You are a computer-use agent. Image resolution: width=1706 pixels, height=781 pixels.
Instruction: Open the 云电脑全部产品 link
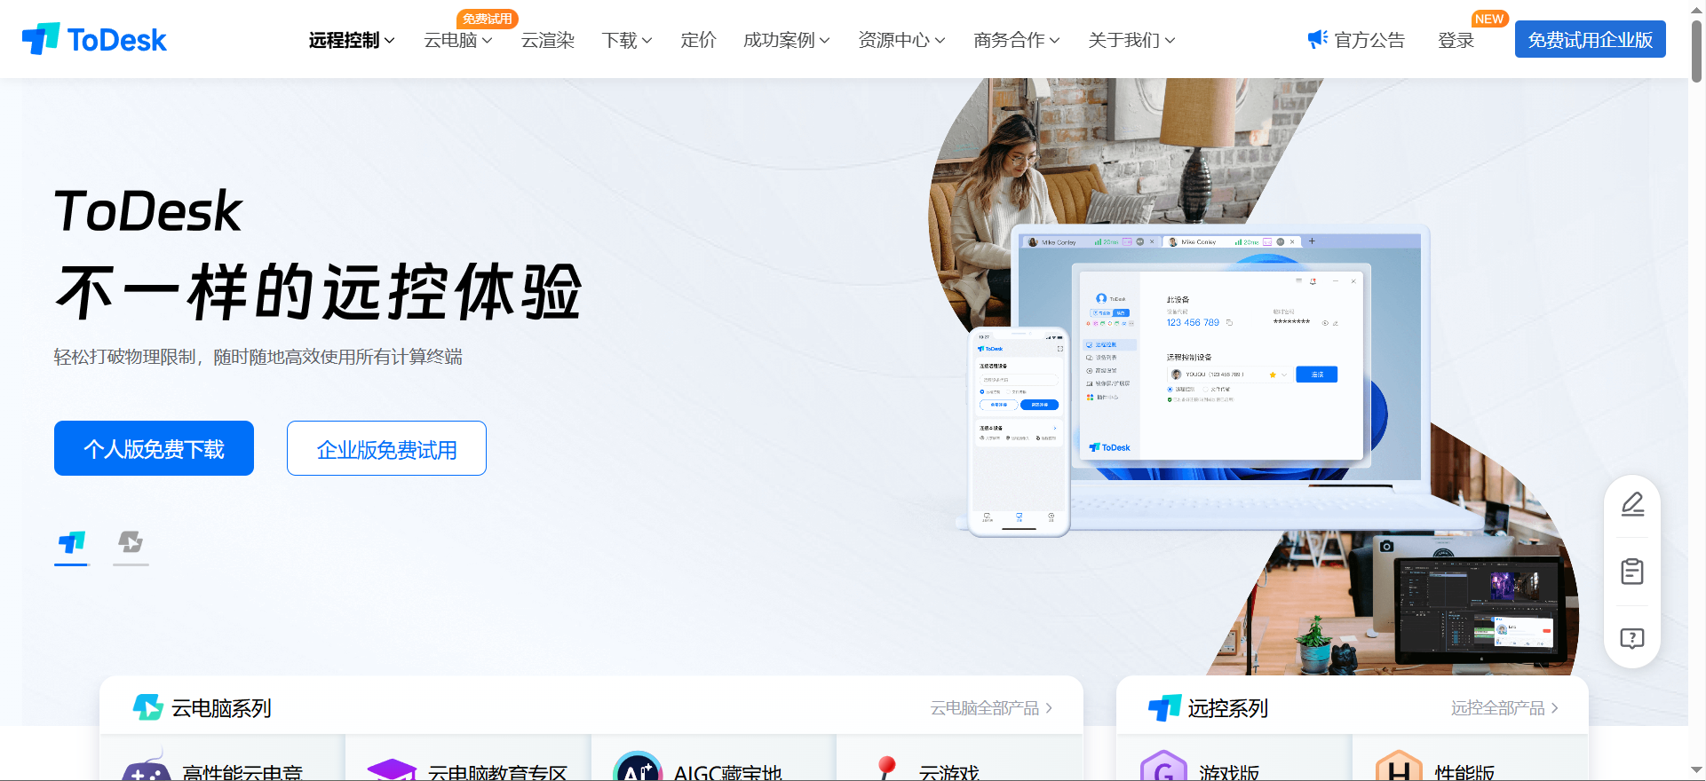[x=991, y=708]
